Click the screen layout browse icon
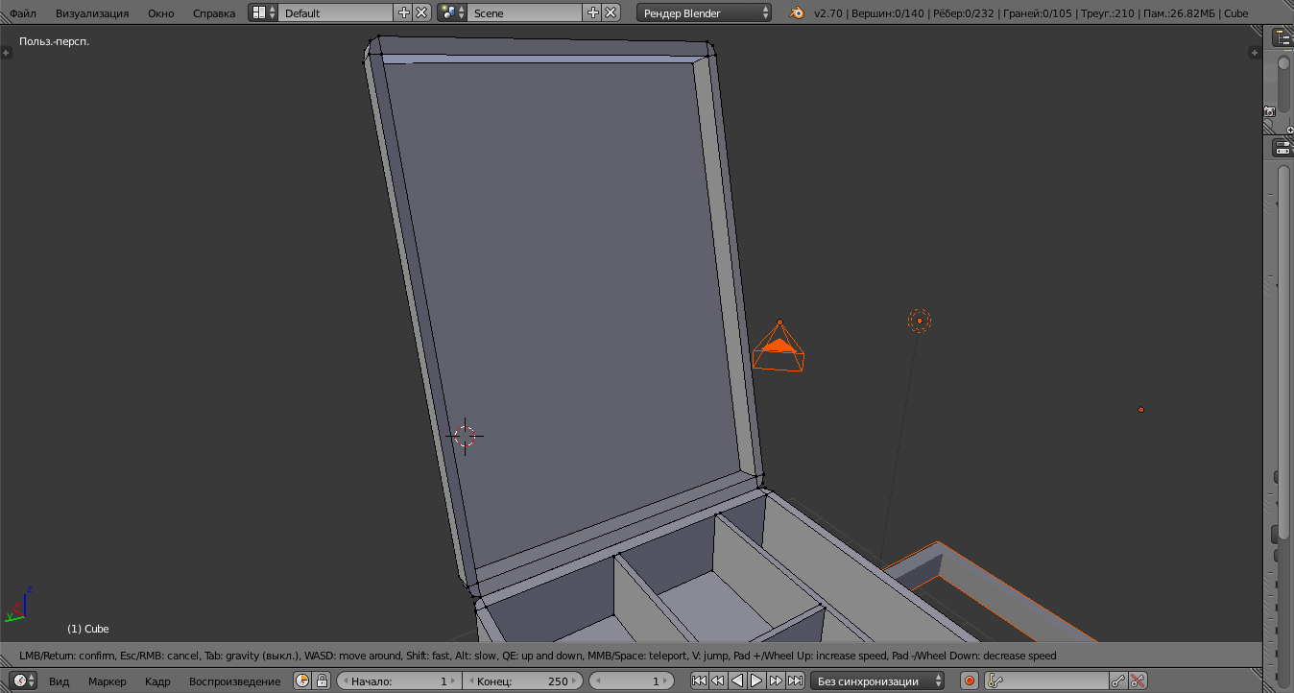 [263, 12]
